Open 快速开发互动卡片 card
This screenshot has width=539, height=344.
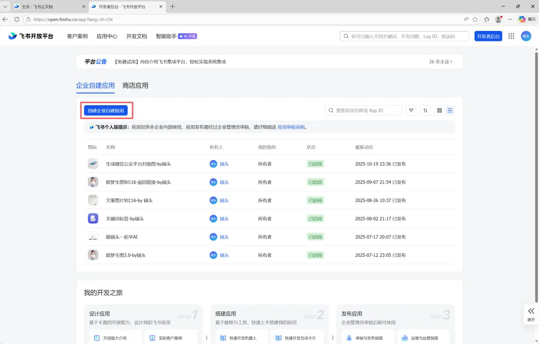point(297,337)
